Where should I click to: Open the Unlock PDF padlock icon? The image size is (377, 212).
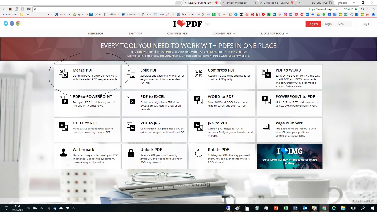tap(131, 153)
